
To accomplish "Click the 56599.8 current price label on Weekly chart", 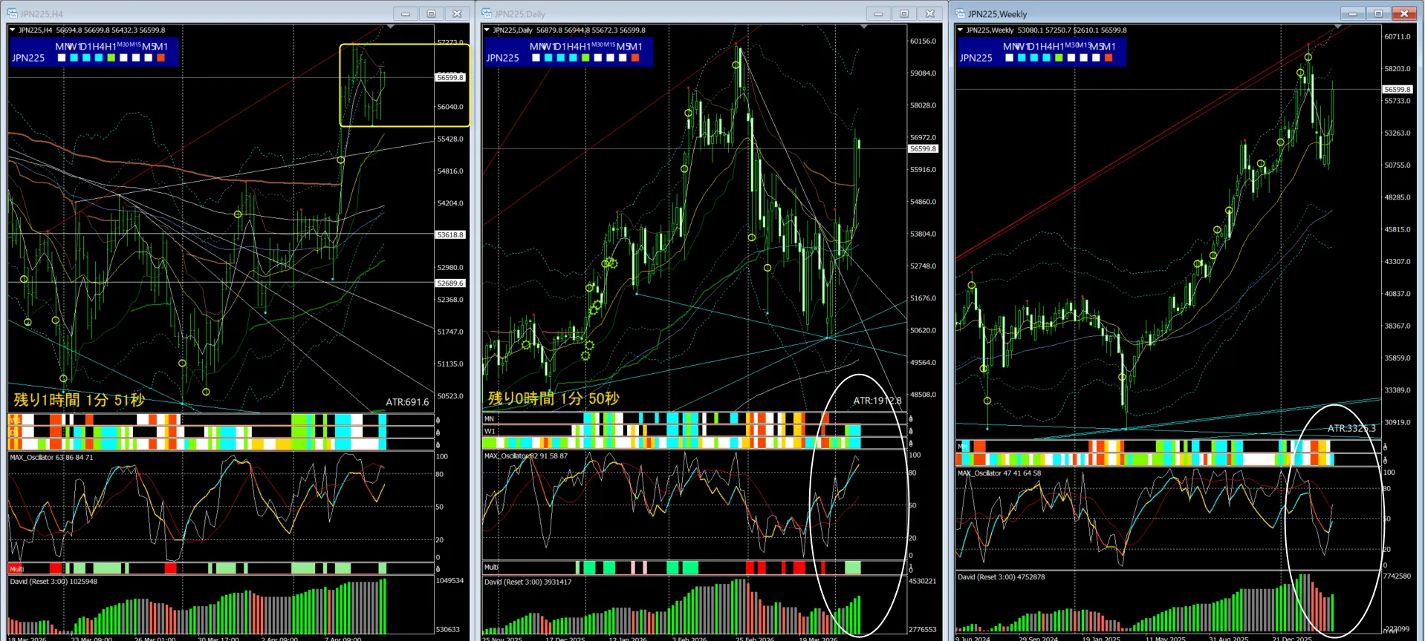I will [x=1397, y=89].
